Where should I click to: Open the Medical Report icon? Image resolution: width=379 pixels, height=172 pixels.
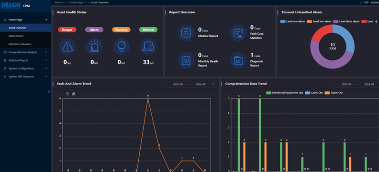[x=186, y=33]
